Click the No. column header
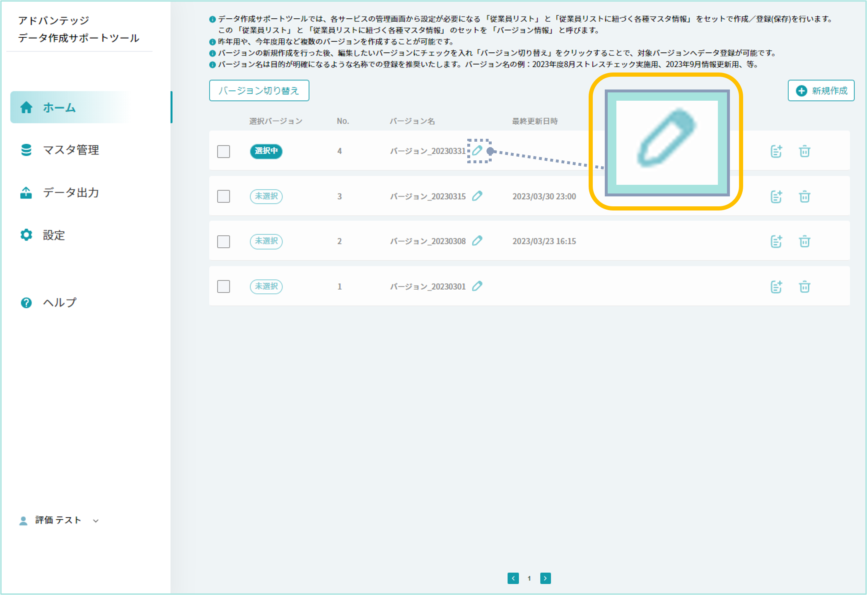This screenshot has height=595, width=867. [343, 121]
